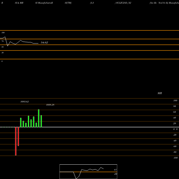Click the 1088.28 price label
Viewport: 179px width, 179px height.
50,105
